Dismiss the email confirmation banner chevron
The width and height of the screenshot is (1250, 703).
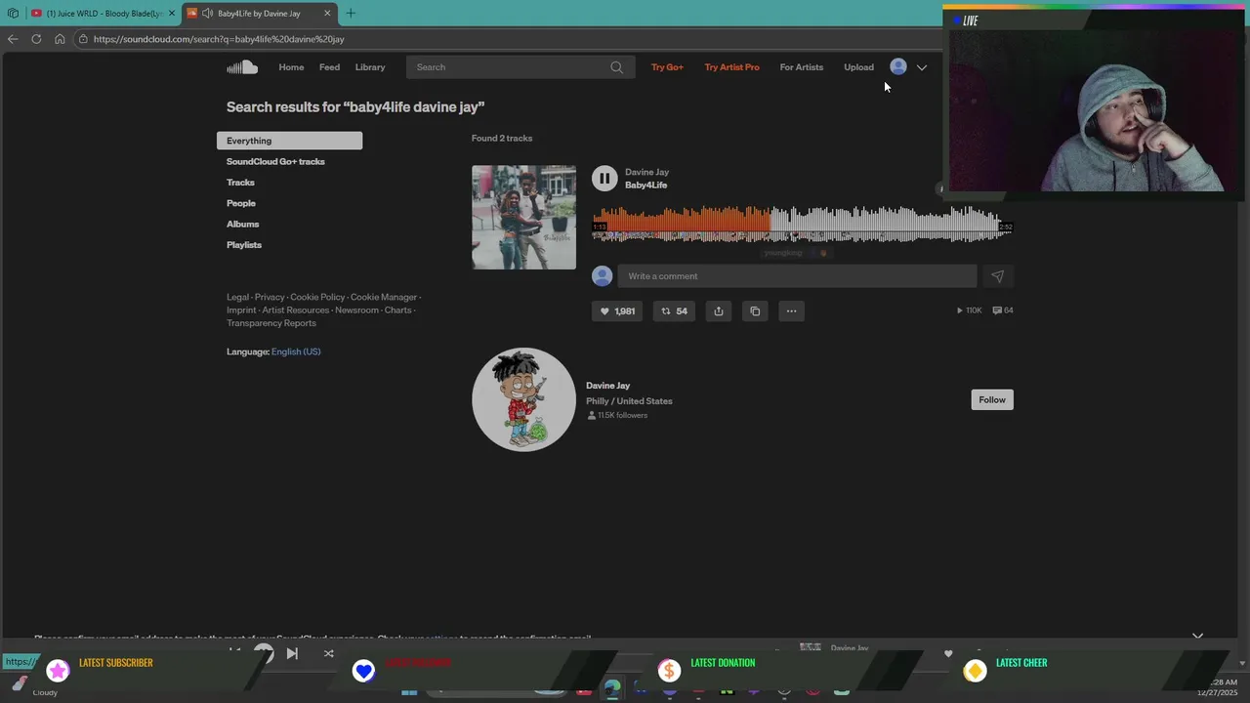click(x=1197, y=637)
